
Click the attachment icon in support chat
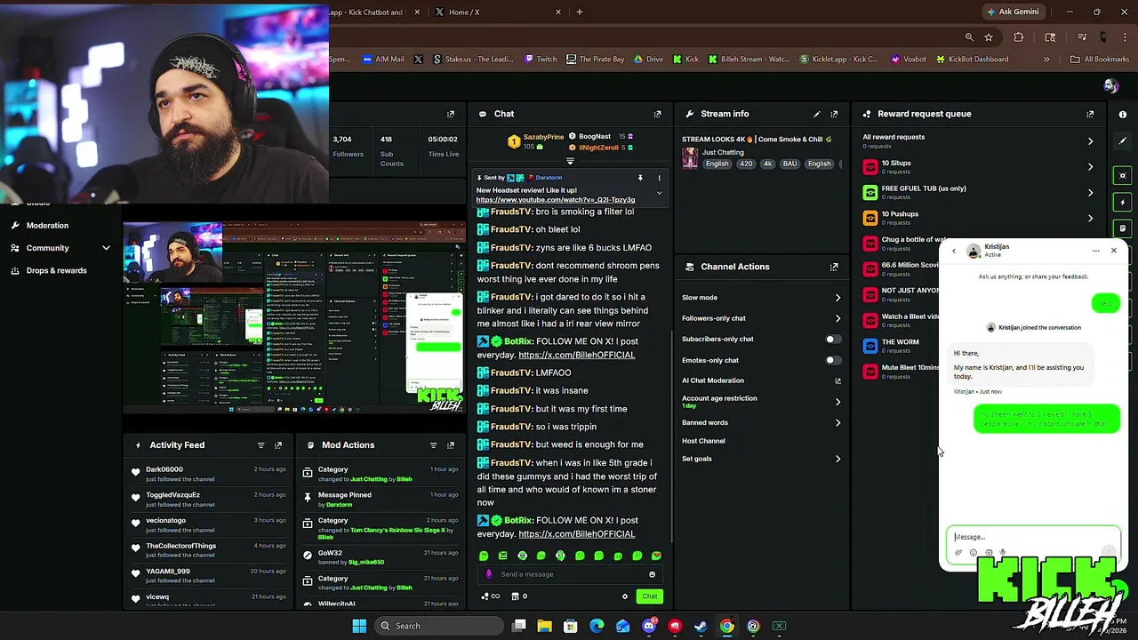tap(958, 553)
